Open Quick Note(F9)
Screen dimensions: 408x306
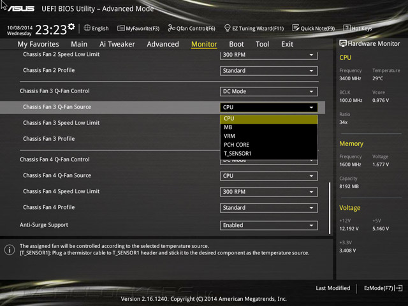(x=314, y=28)
